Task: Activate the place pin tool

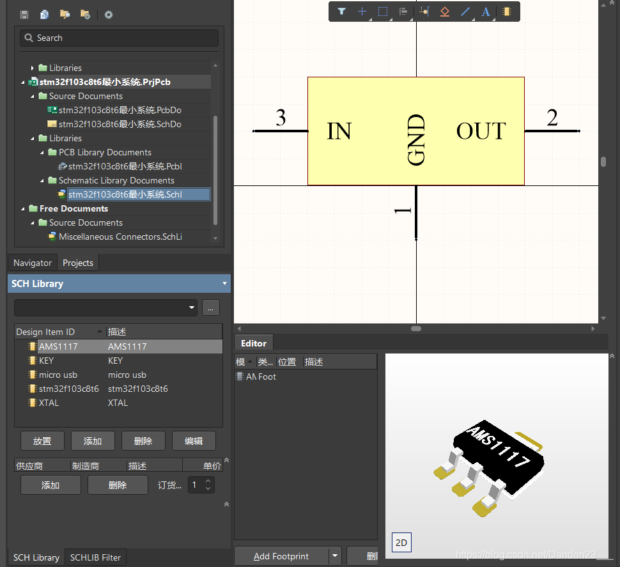Action: pyautogui.click(x=424, y=12)
